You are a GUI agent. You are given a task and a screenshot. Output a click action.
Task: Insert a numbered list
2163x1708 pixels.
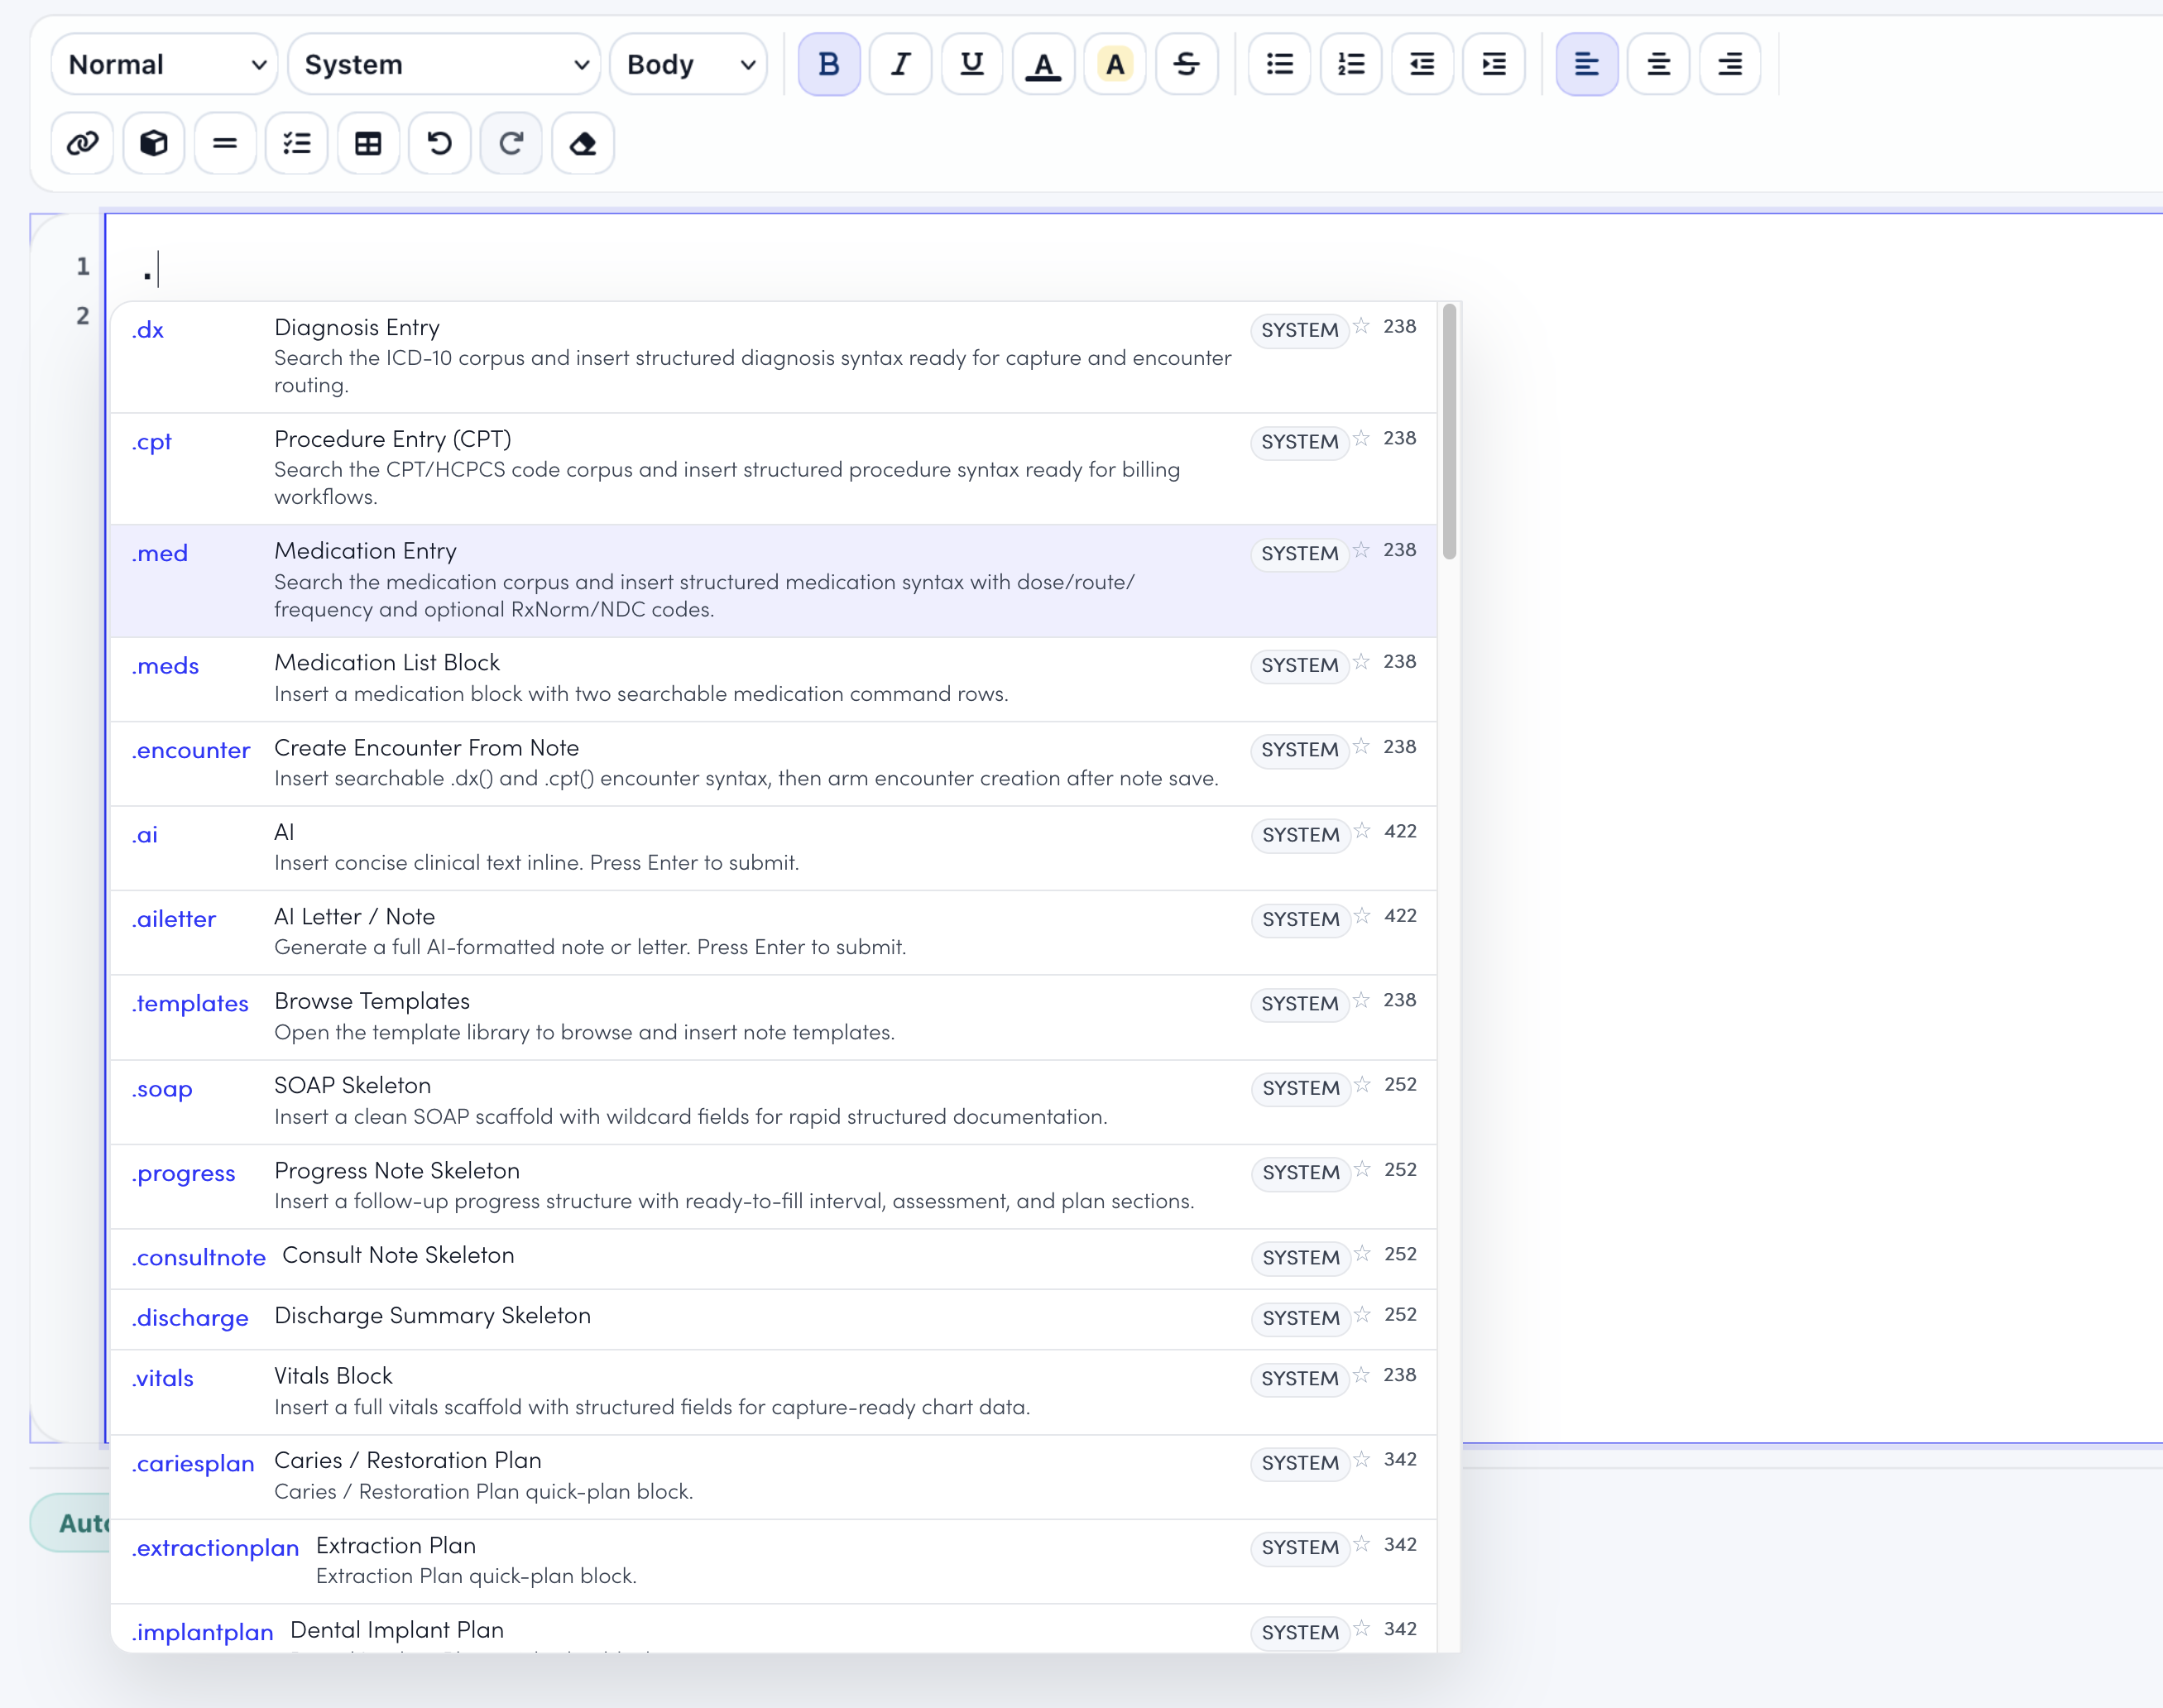click(x=1351, y=64)
